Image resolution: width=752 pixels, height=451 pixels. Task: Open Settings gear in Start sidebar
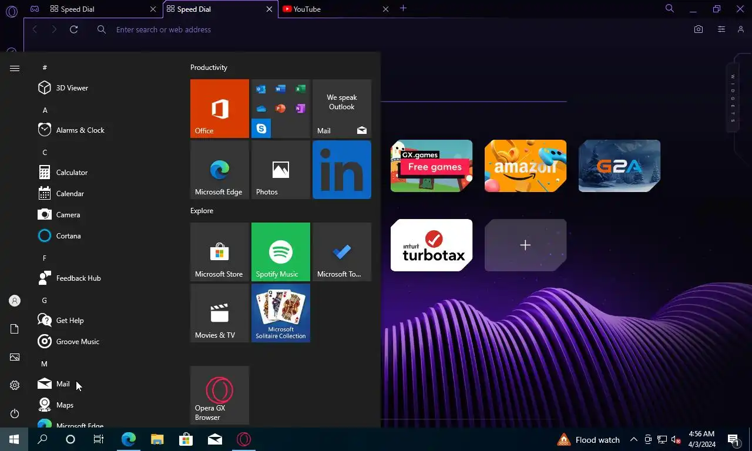(x=15, y=385)
